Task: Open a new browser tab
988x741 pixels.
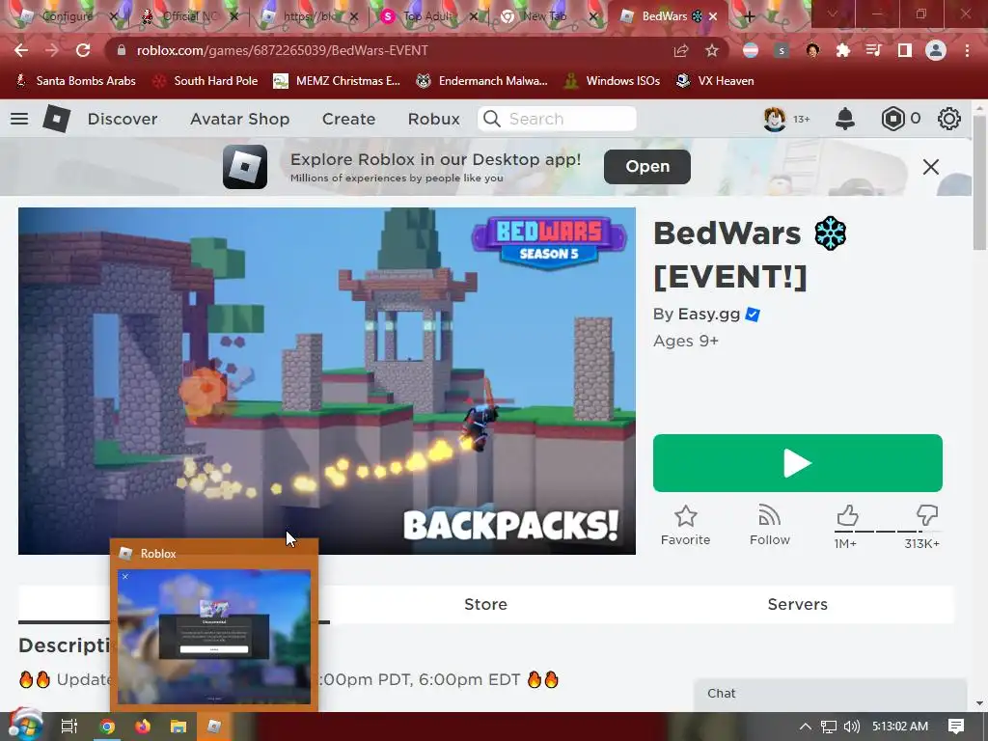Action: (749, 17)
